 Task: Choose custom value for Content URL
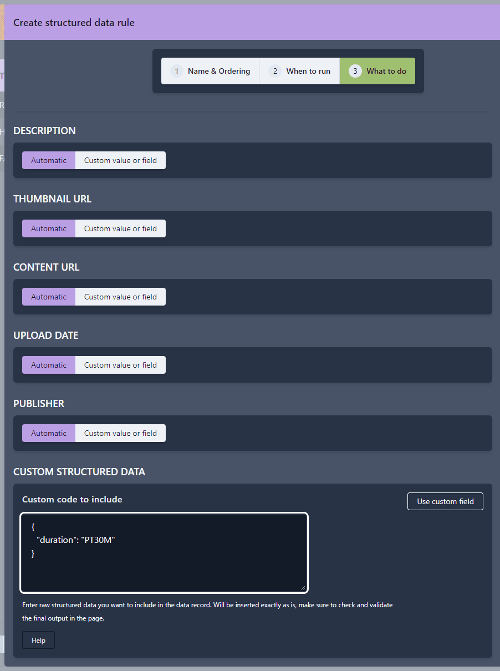pos(120,297)
